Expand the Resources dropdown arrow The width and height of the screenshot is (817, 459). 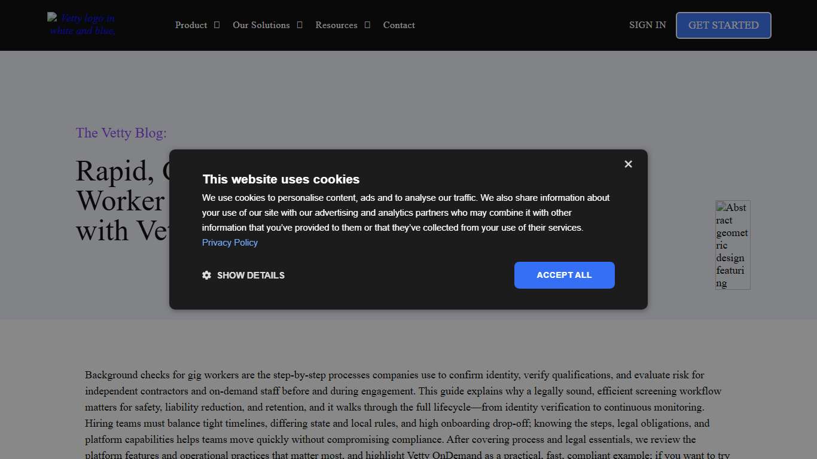(367, 25)
